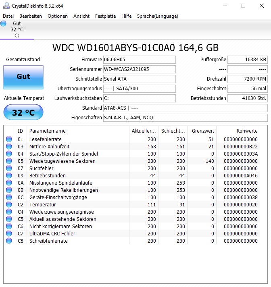Click the Puffergröße field 16384 KB

[x=248, y=60]
